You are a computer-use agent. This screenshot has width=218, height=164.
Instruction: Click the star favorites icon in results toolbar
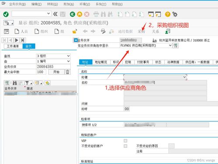coord(47,83)
